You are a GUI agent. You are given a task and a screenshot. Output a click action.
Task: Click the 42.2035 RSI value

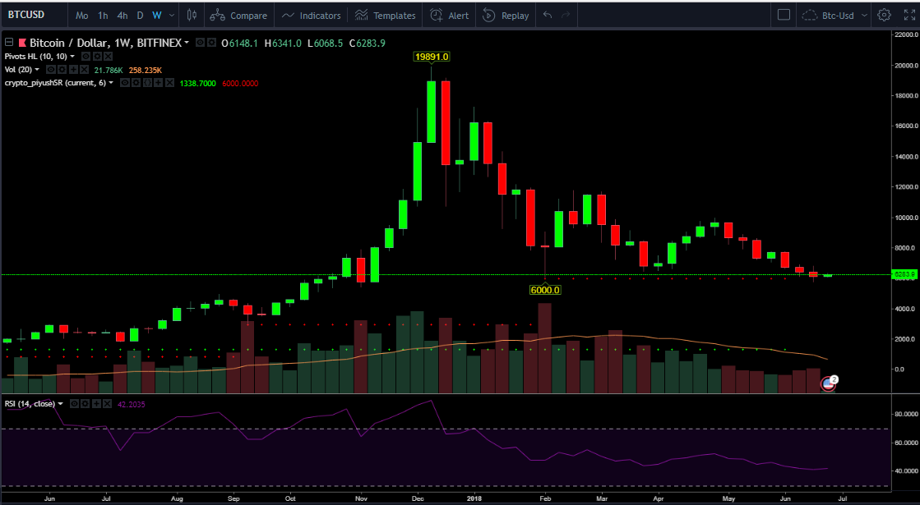click(132, 404)
